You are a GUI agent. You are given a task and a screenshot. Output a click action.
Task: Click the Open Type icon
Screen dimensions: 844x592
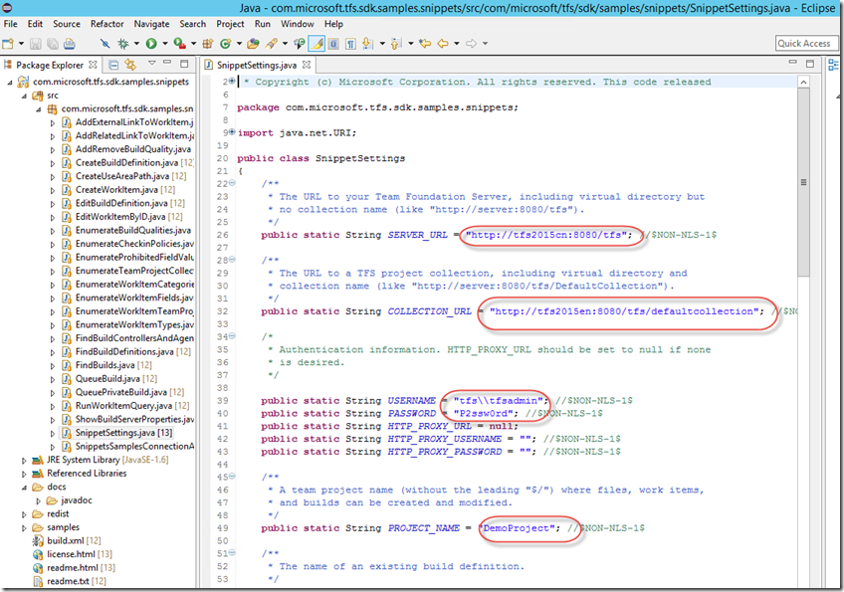point(253,44)
